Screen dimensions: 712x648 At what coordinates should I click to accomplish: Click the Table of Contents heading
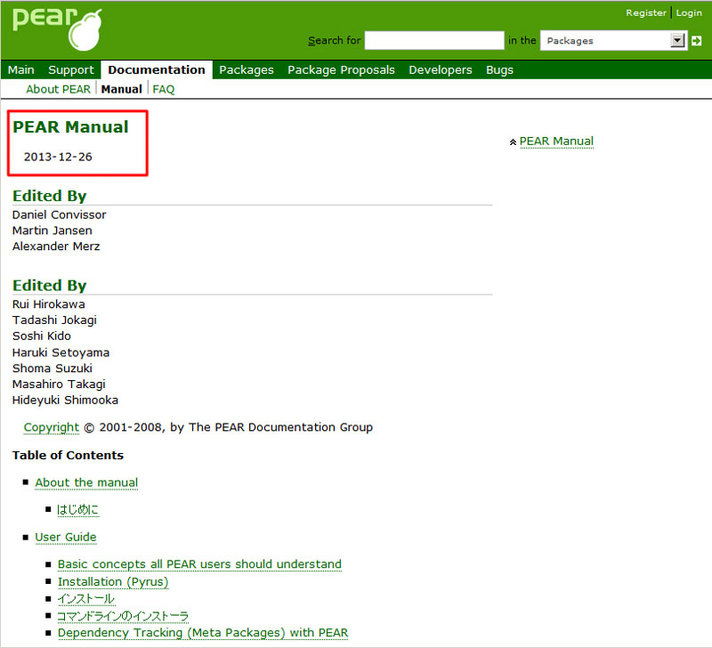(69, 456)
